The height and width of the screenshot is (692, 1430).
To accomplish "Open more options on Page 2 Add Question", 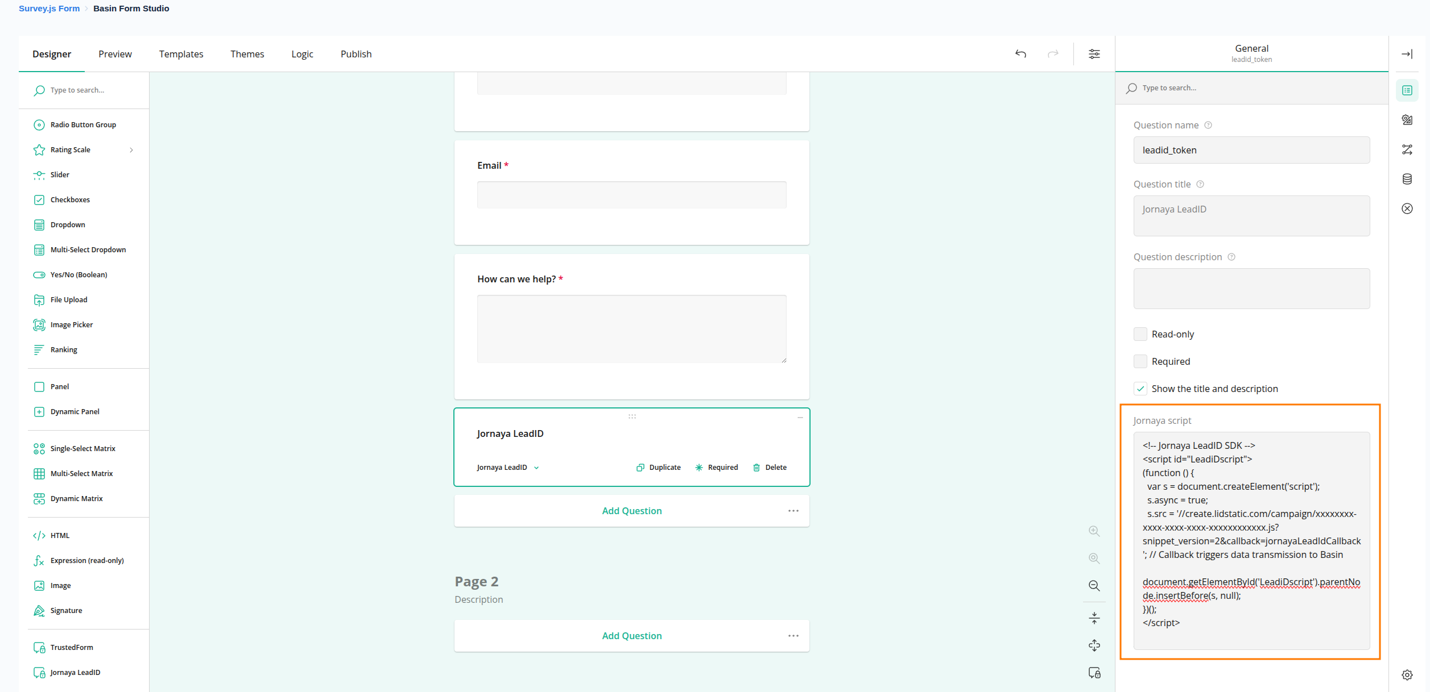I will click(x=793, y=636).
